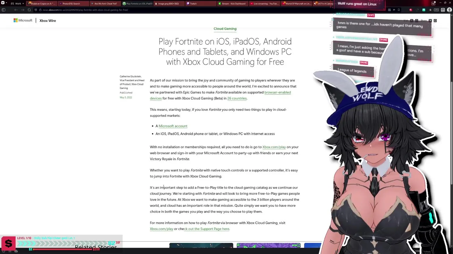Click the author name Catherine Gluckstein
The width and height of the screenshot is (453, 254).
coord(130,76)
